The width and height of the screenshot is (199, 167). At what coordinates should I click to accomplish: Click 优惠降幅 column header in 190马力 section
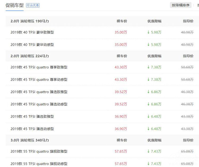[154, 21]
